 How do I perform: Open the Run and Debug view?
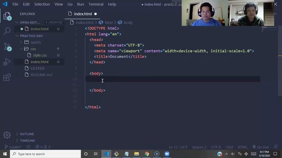pyautogui.click(x=7, y=62)
